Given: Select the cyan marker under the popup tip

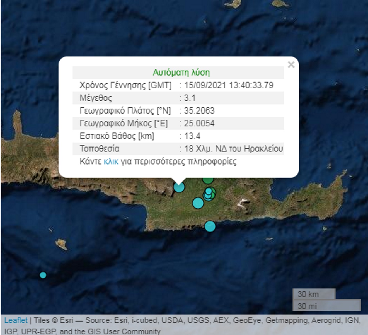Looking at the screenshot, I should click(179, 187).
